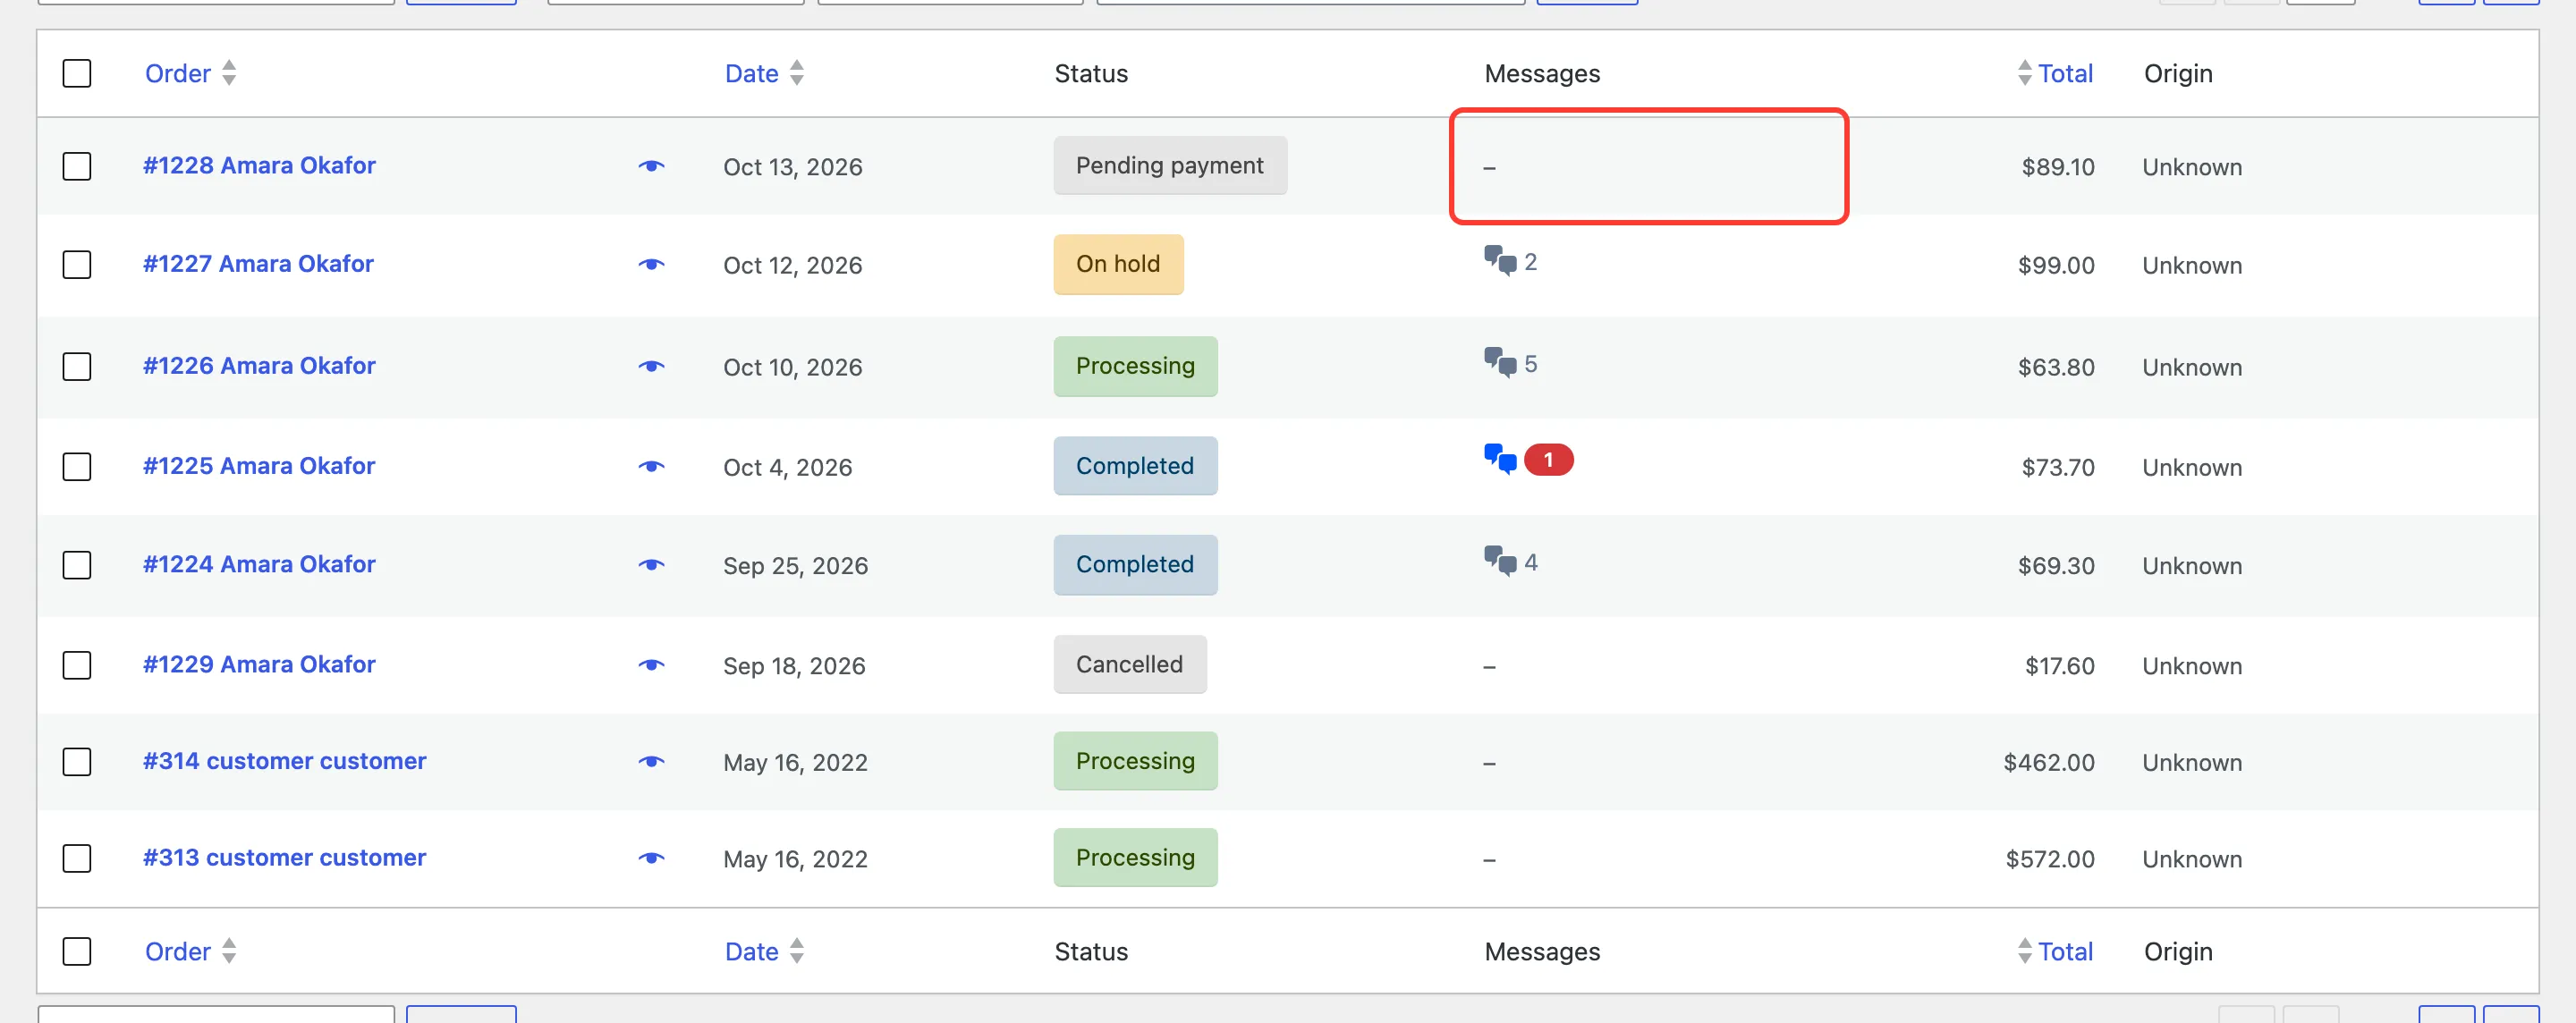Click the $572.00 total cell

click(x=2050, y=859)
